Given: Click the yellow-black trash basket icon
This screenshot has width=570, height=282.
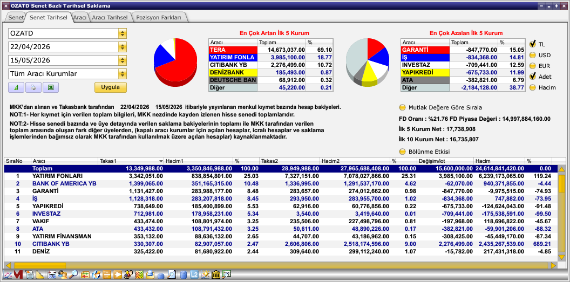Looking at the screenshot, I should [x=216, y=275].
